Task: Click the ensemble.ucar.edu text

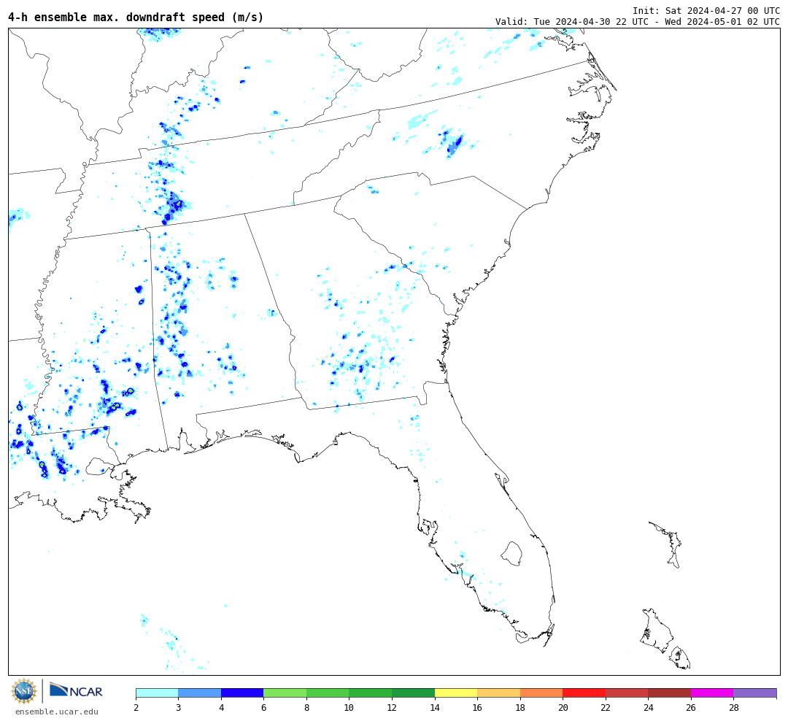Action: point(57,712)
